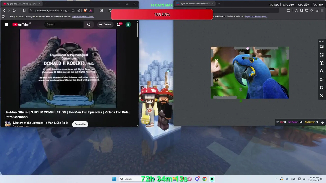Open Brave Shields lion icon
This screenshot has width=326, height=183.
pyautogui.click(x=85, y=10)
